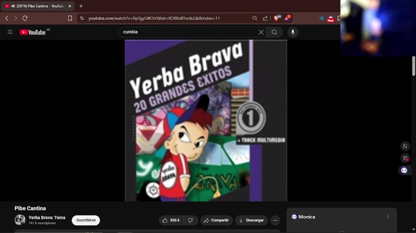The width and height of the screenshot is (416, 233).
Task: Open the YouTube hamburger guide menu
Action: click(x=10, y=32)
